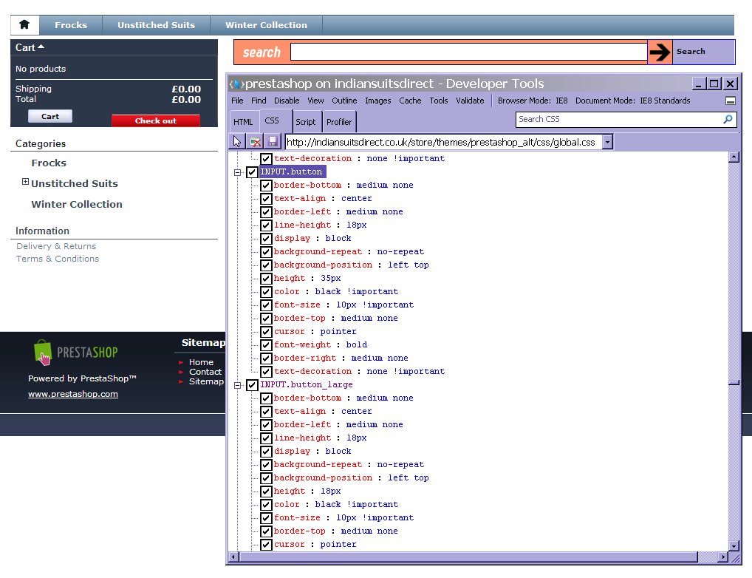The height and width of the screenshot is (578, 752).
Task: Open the Delivery & Returns link
Action: tap(56, 246)
